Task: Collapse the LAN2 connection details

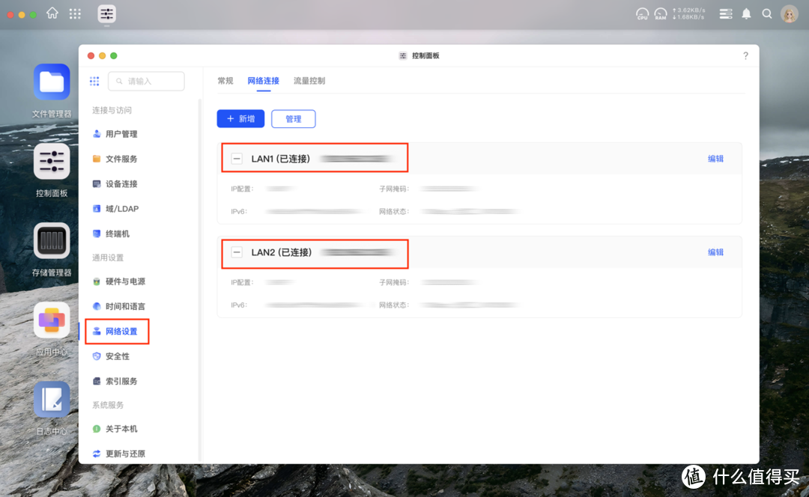Action: (237, 252)
